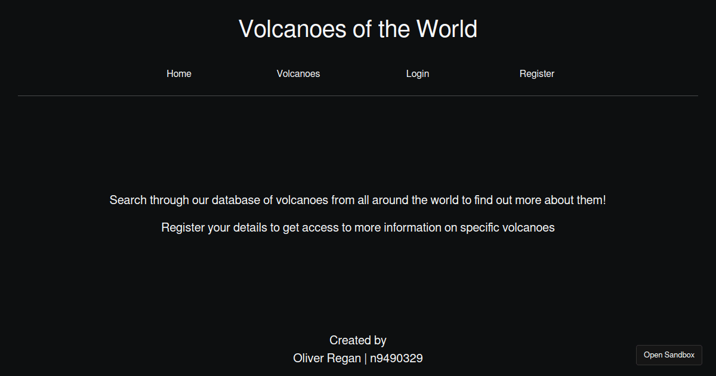Screen dimensions: 716x376
Task: Click the word Search in the description
Action: pos(128,201)
